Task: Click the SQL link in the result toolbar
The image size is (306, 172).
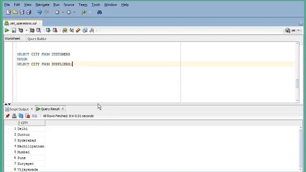Action: 34,116
